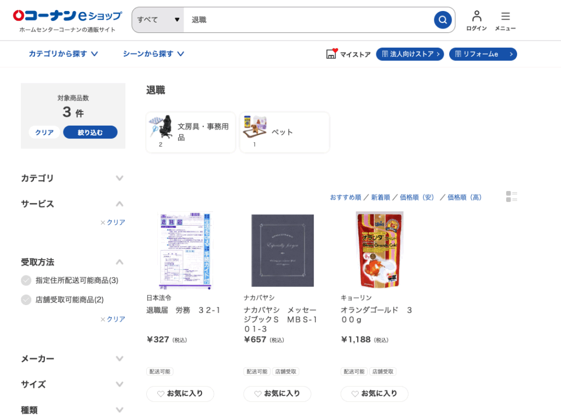Open マイストア store icon
561x417 pixels.
click(348, 54)
